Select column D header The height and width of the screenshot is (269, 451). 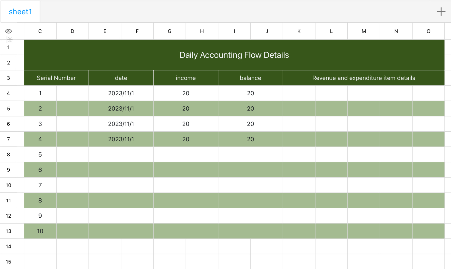coord(73,31)
